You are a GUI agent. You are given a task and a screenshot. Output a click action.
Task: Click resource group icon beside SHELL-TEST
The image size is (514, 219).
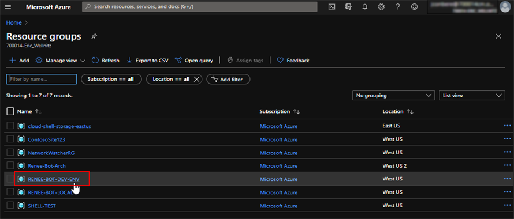[x=21, y=206]
